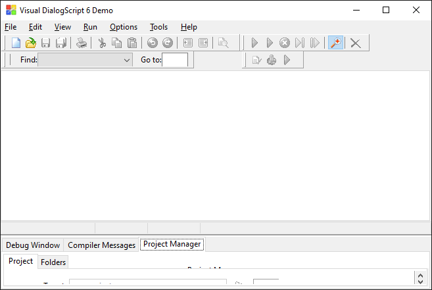Click the large X icon on run toolbar
432x290 pixels.
(x=356, y=43)
